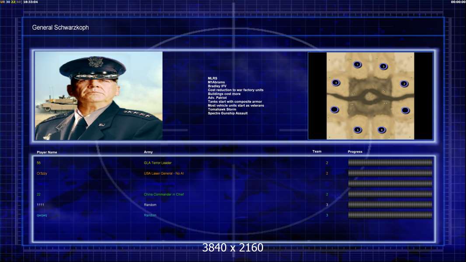Screen dimensions: 466x262
Task: Click team number 3 in the 1111 row
Action: click(327, 205)
